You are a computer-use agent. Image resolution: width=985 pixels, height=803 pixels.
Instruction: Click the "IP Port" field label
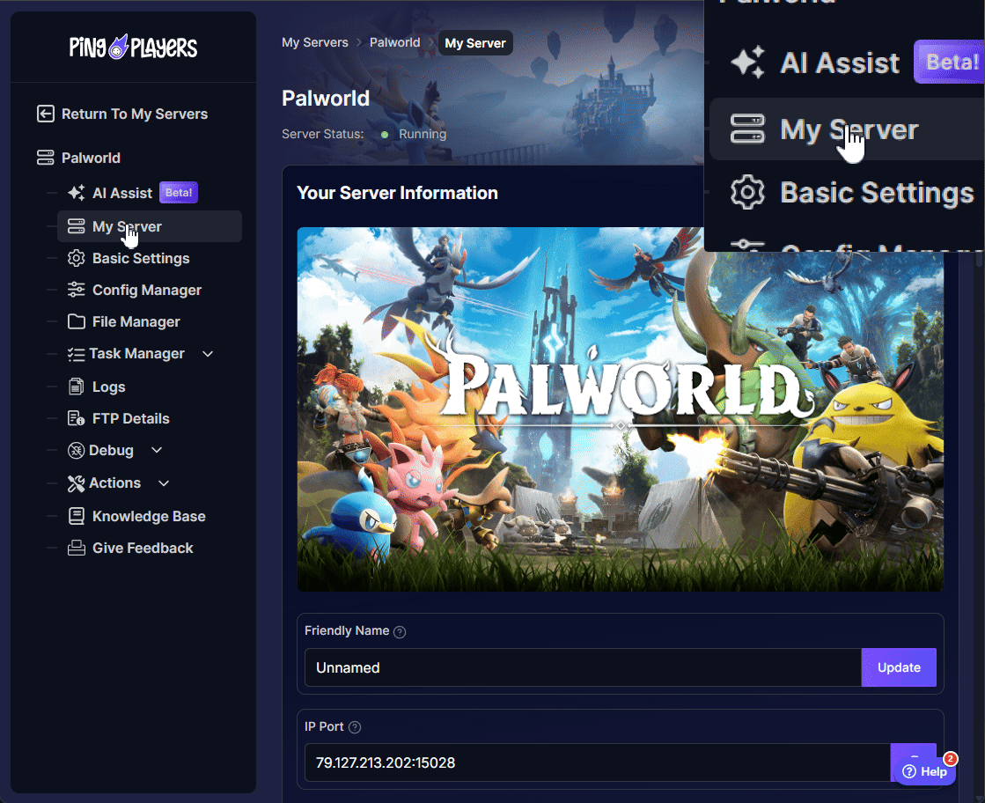pyautogui.click(x=324, y=727)
